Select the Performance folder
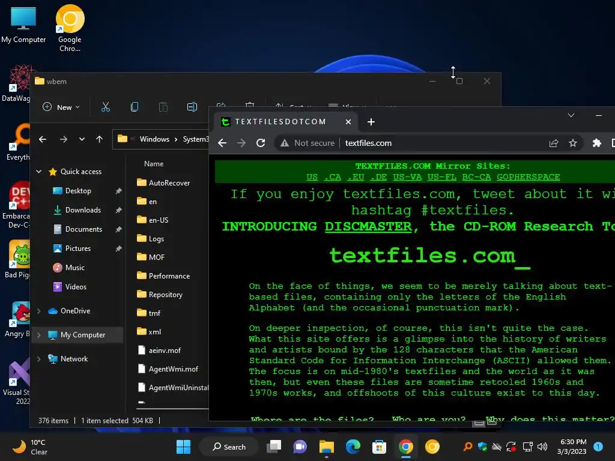 click(x=169, y=276)
